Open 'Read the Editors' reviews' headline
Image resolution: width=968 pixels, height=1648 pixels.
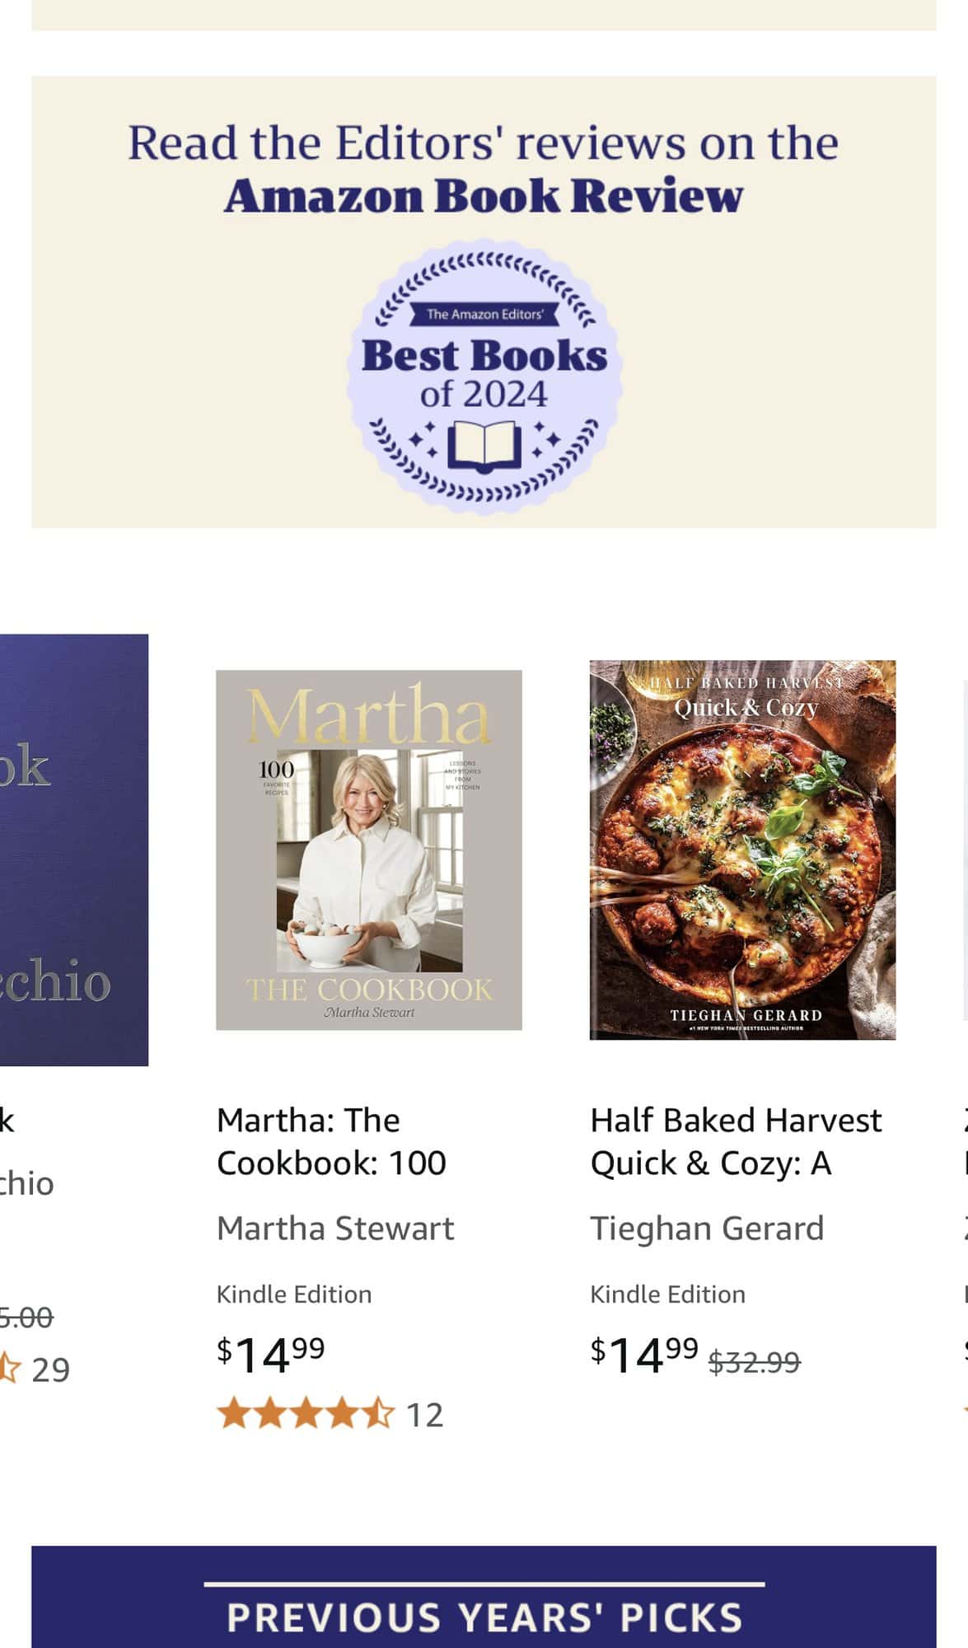coord(484,143)
